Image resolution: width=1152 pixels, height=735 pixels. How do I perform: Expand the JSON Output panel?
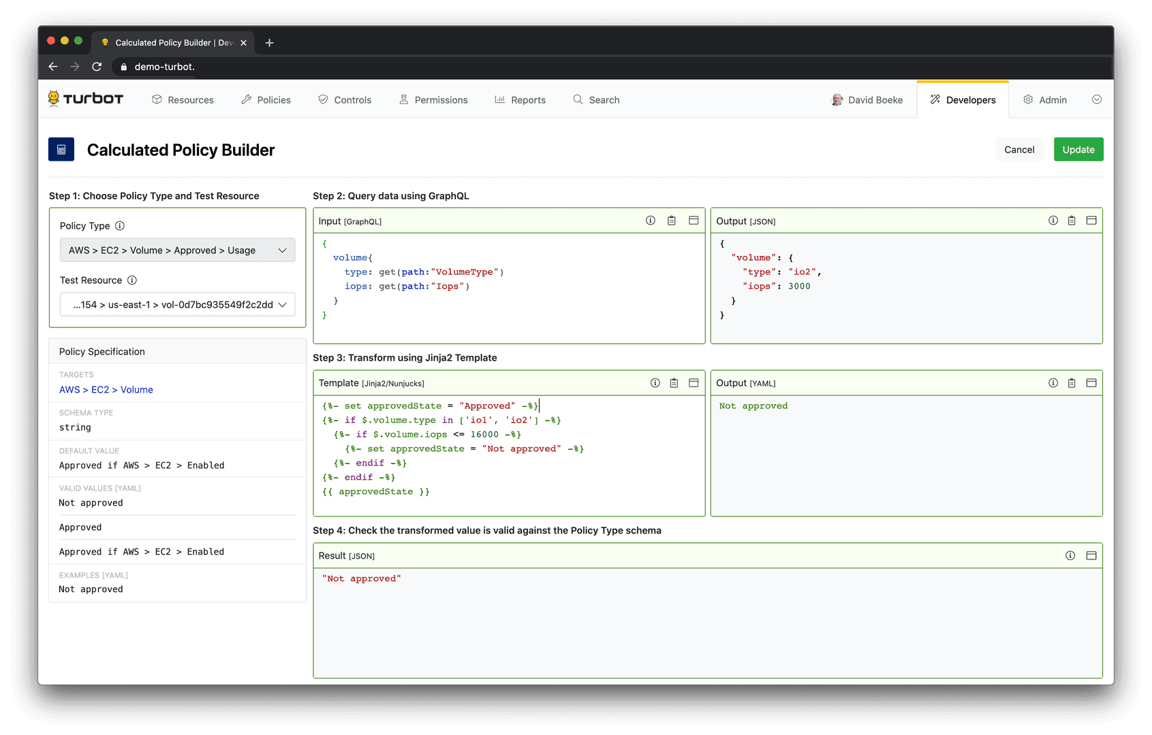click(1091, 220)
